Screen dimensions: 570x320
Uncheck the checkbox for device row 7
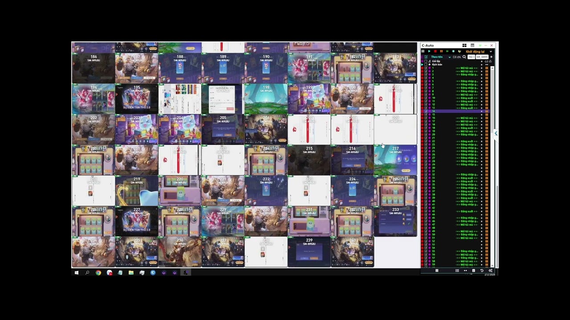[x=426, y=88]
